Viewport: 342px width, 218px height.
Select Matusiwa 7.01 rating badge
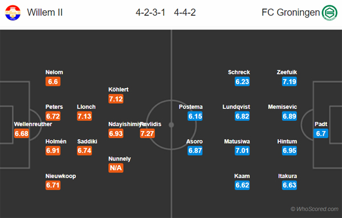click(x=242, y=150)
